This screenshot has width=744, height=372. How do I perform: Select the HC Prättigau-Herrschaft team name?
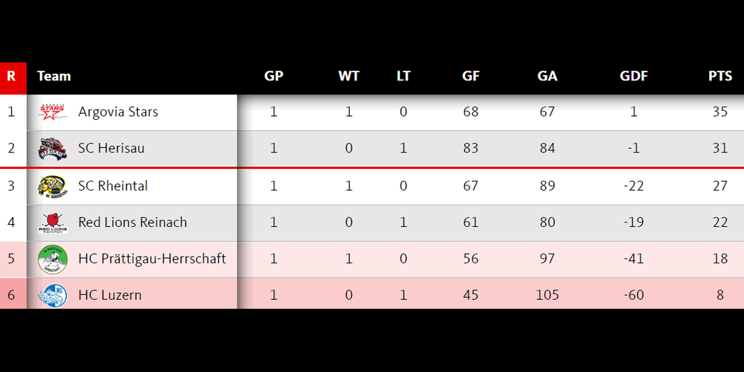(x=153, y=259)
